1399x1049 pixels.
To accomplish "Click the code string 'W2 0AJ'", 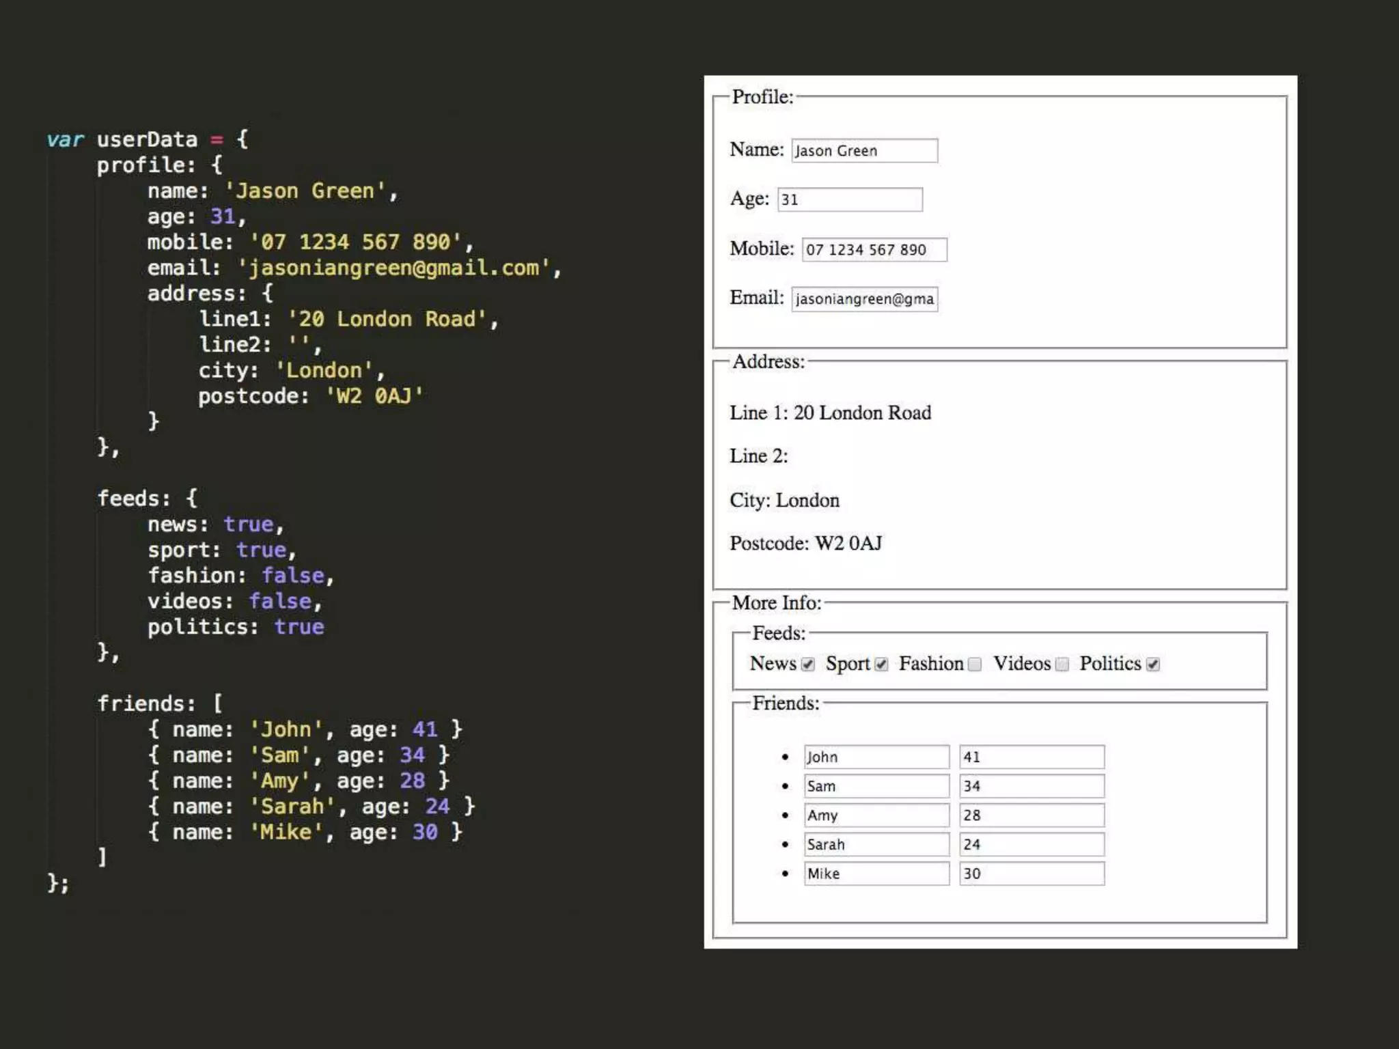I will pos(374,396).
